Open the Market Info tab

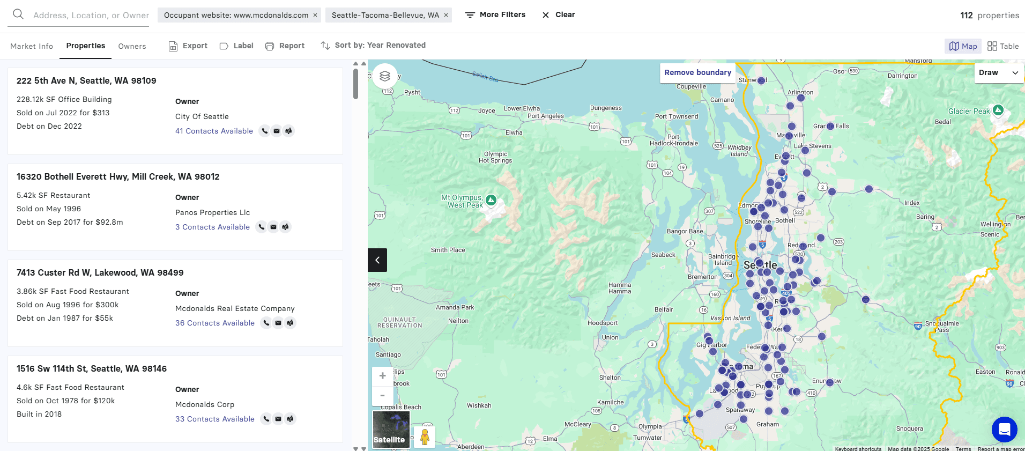coord(32,46)
